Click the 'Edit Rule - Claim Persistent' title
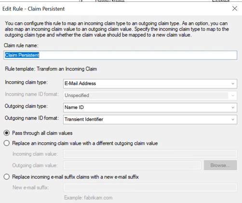 coord(33,9)
